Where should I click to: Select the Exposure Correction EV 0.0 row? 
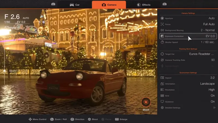[188, 36]
